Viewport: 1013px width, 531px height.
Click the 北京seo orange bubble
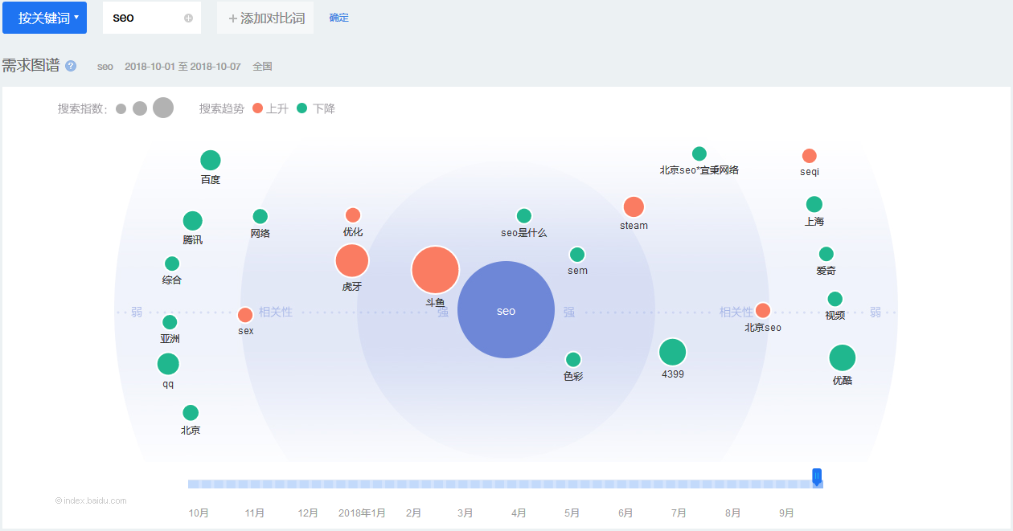click(x=763, y=310)
